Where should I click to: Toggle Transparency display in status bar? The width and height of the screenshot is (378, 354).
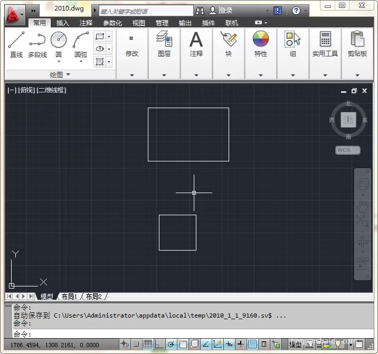point(252,344)
